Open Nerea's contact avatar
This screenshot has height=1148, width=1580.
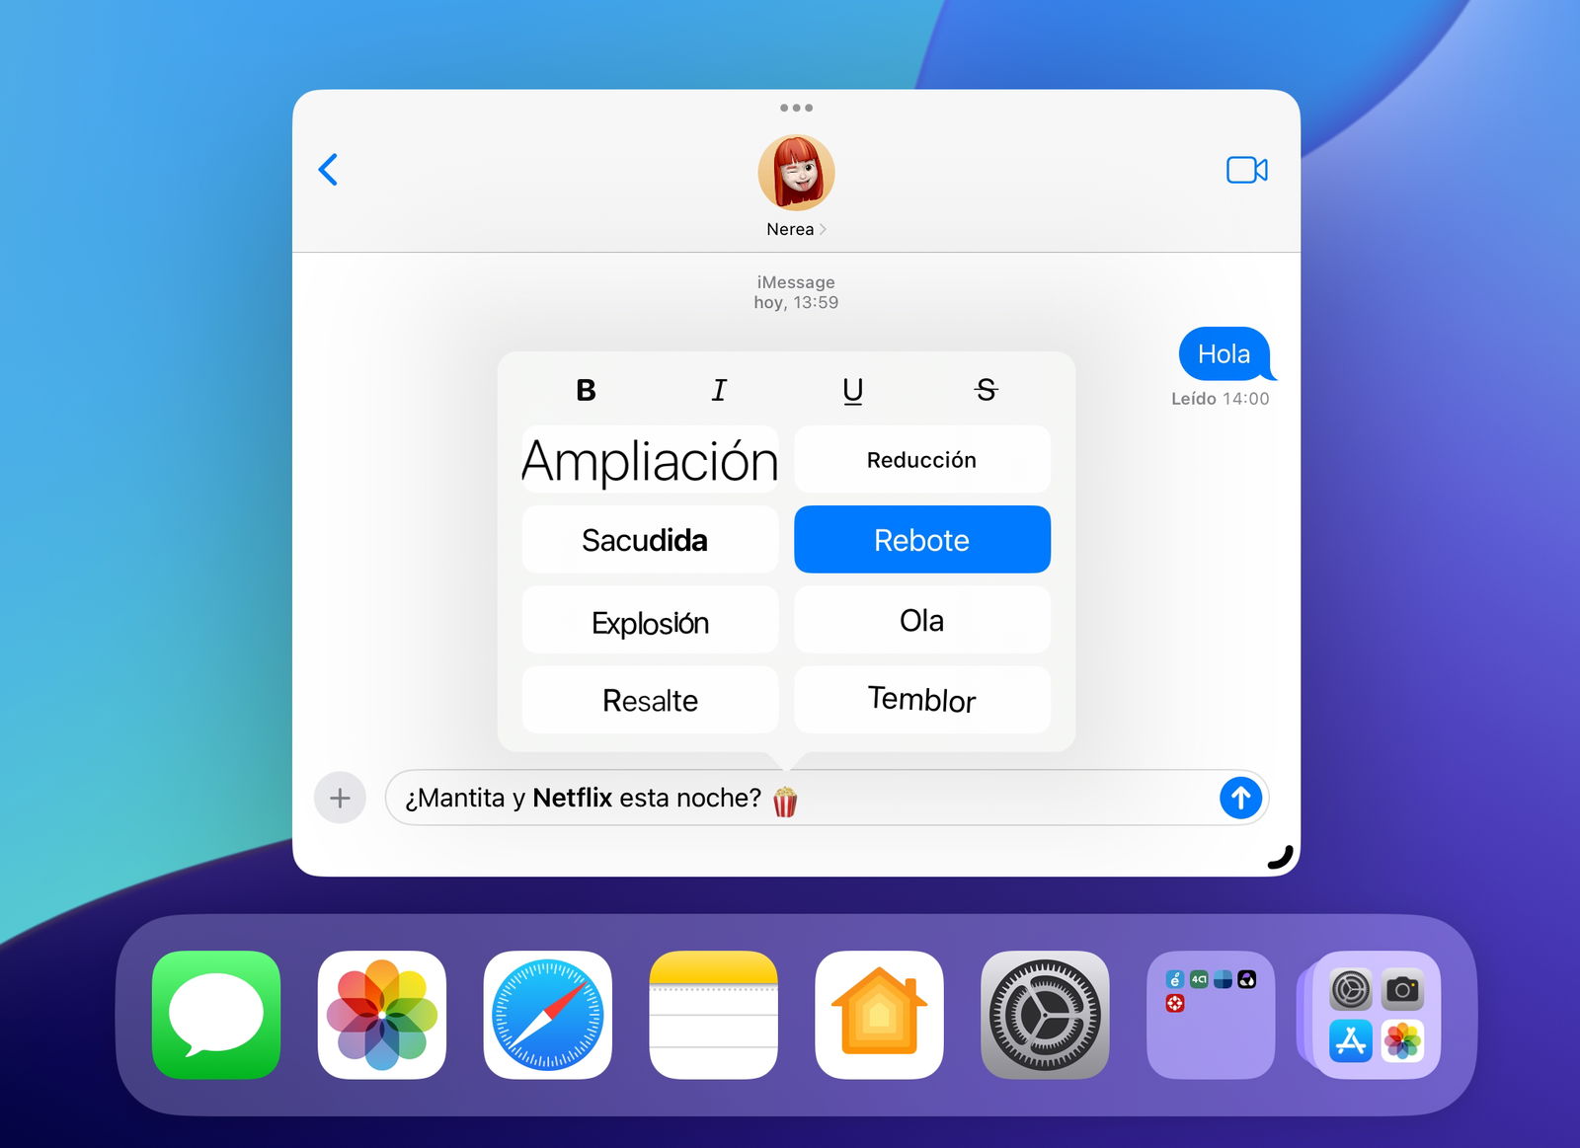[x=796, y=173]
